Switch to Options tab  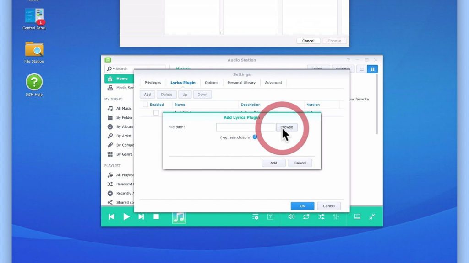[212, 83]
